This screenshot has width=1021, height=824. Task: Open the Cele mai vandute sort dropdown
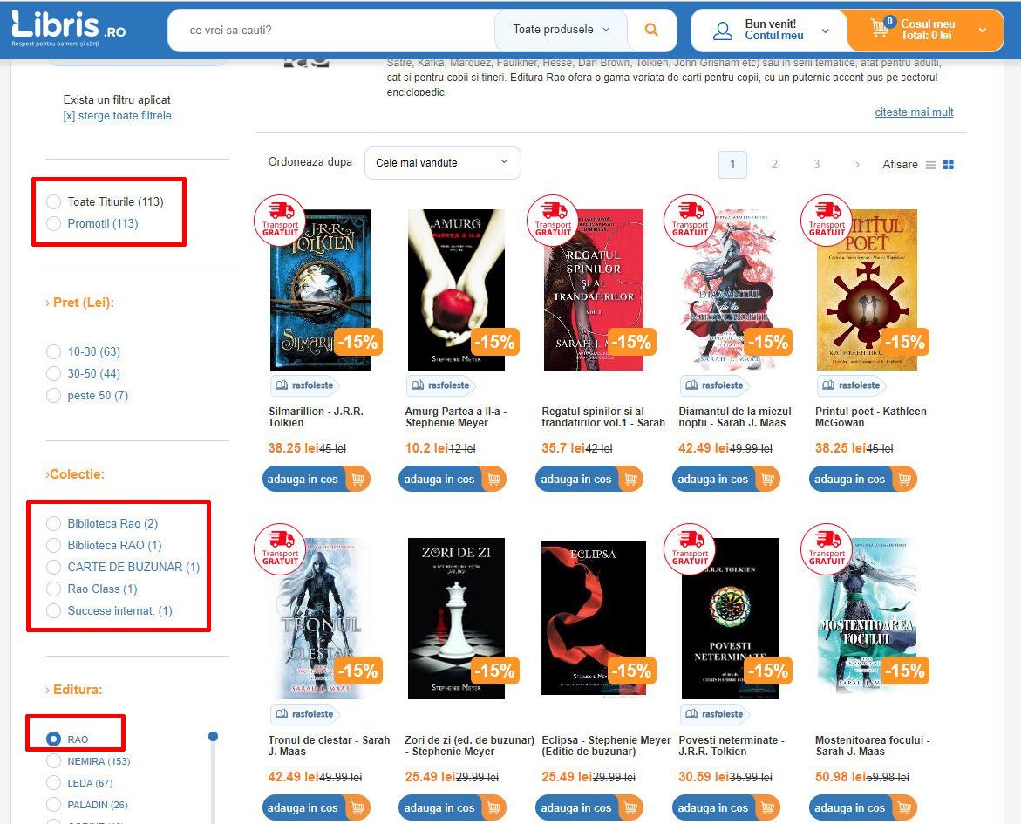442,163
